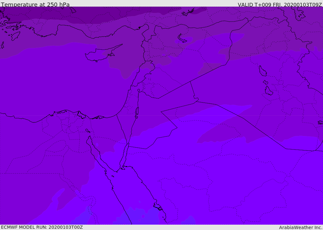Click the 'ArabiaWeather Inc' credit text
The width and height of the screenshot is (323, 230).
coord(300,227)
